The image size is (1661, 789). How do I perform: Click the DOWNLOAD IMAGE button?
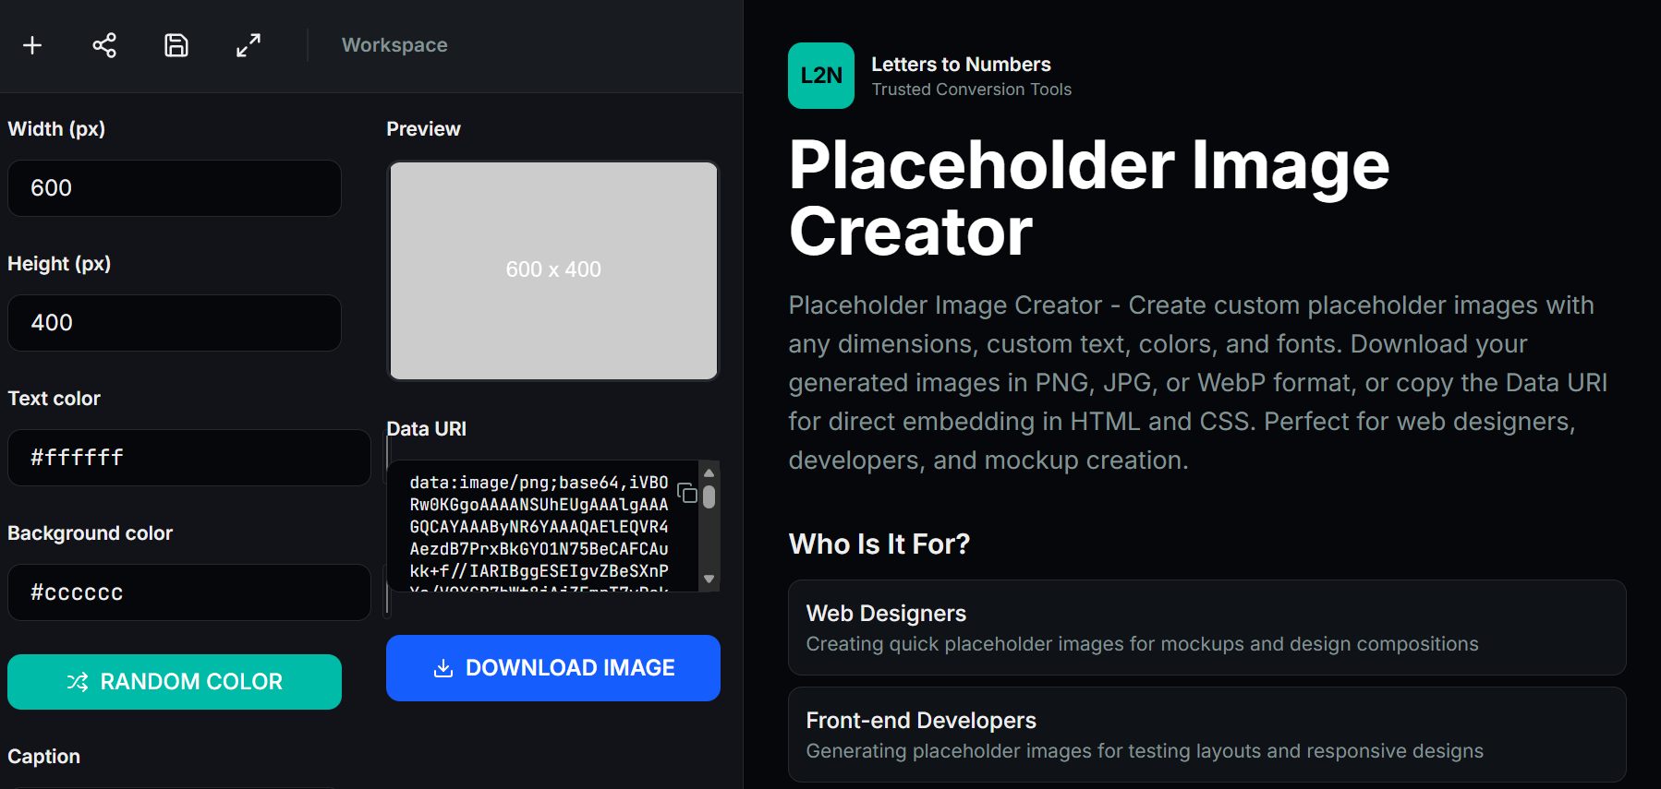(553, 668)
